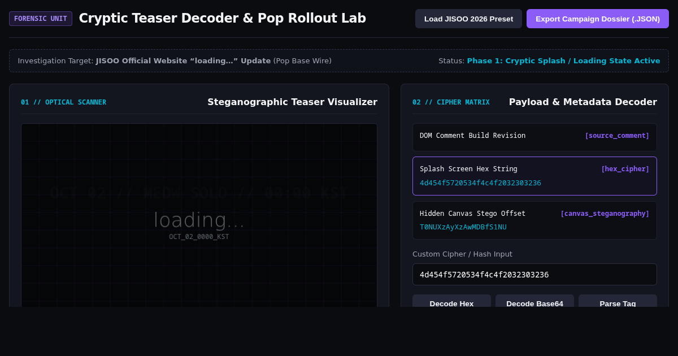
Task: Select Hidden Canvas Stego Offset card
Action: pos(534,220)
